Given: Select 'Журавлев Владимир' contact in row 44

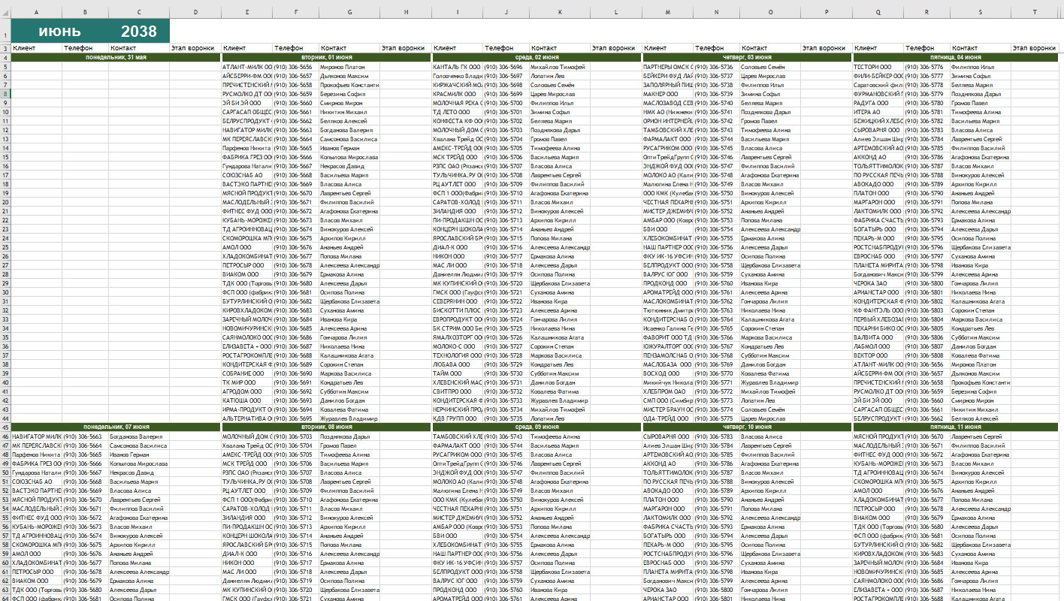Looking at the screenshot, I should [349, 418].
